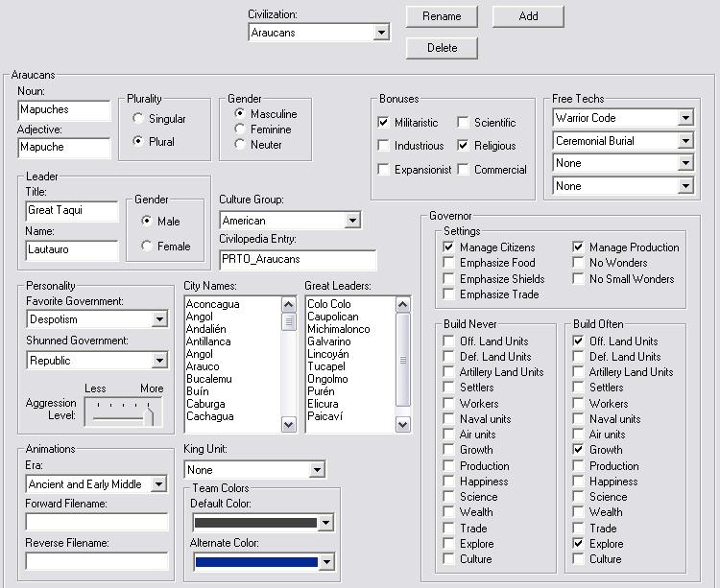720x588 pixels.
Task: Expand the Shunned Government Republic dropdown
Action: [x=97, y=361]
